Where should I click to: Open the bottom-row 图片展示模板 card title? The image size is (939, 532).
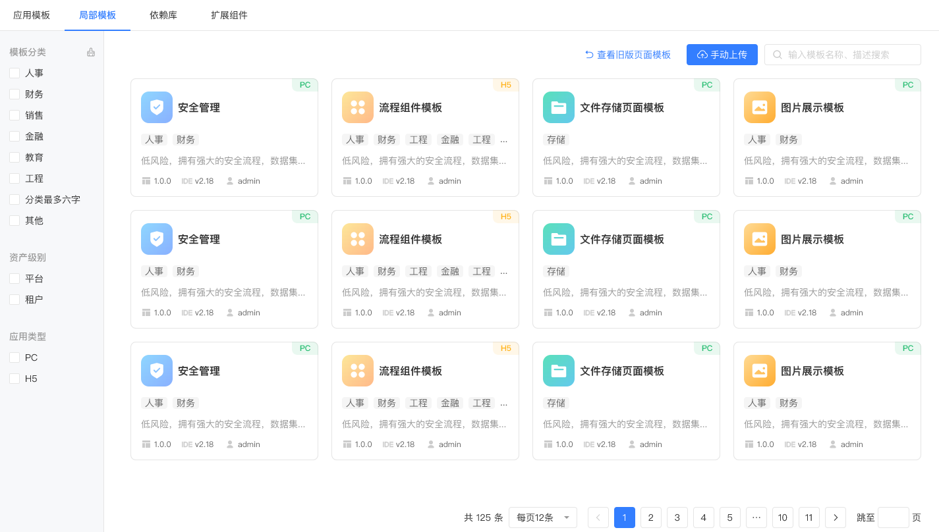click(x=812, y=371)
